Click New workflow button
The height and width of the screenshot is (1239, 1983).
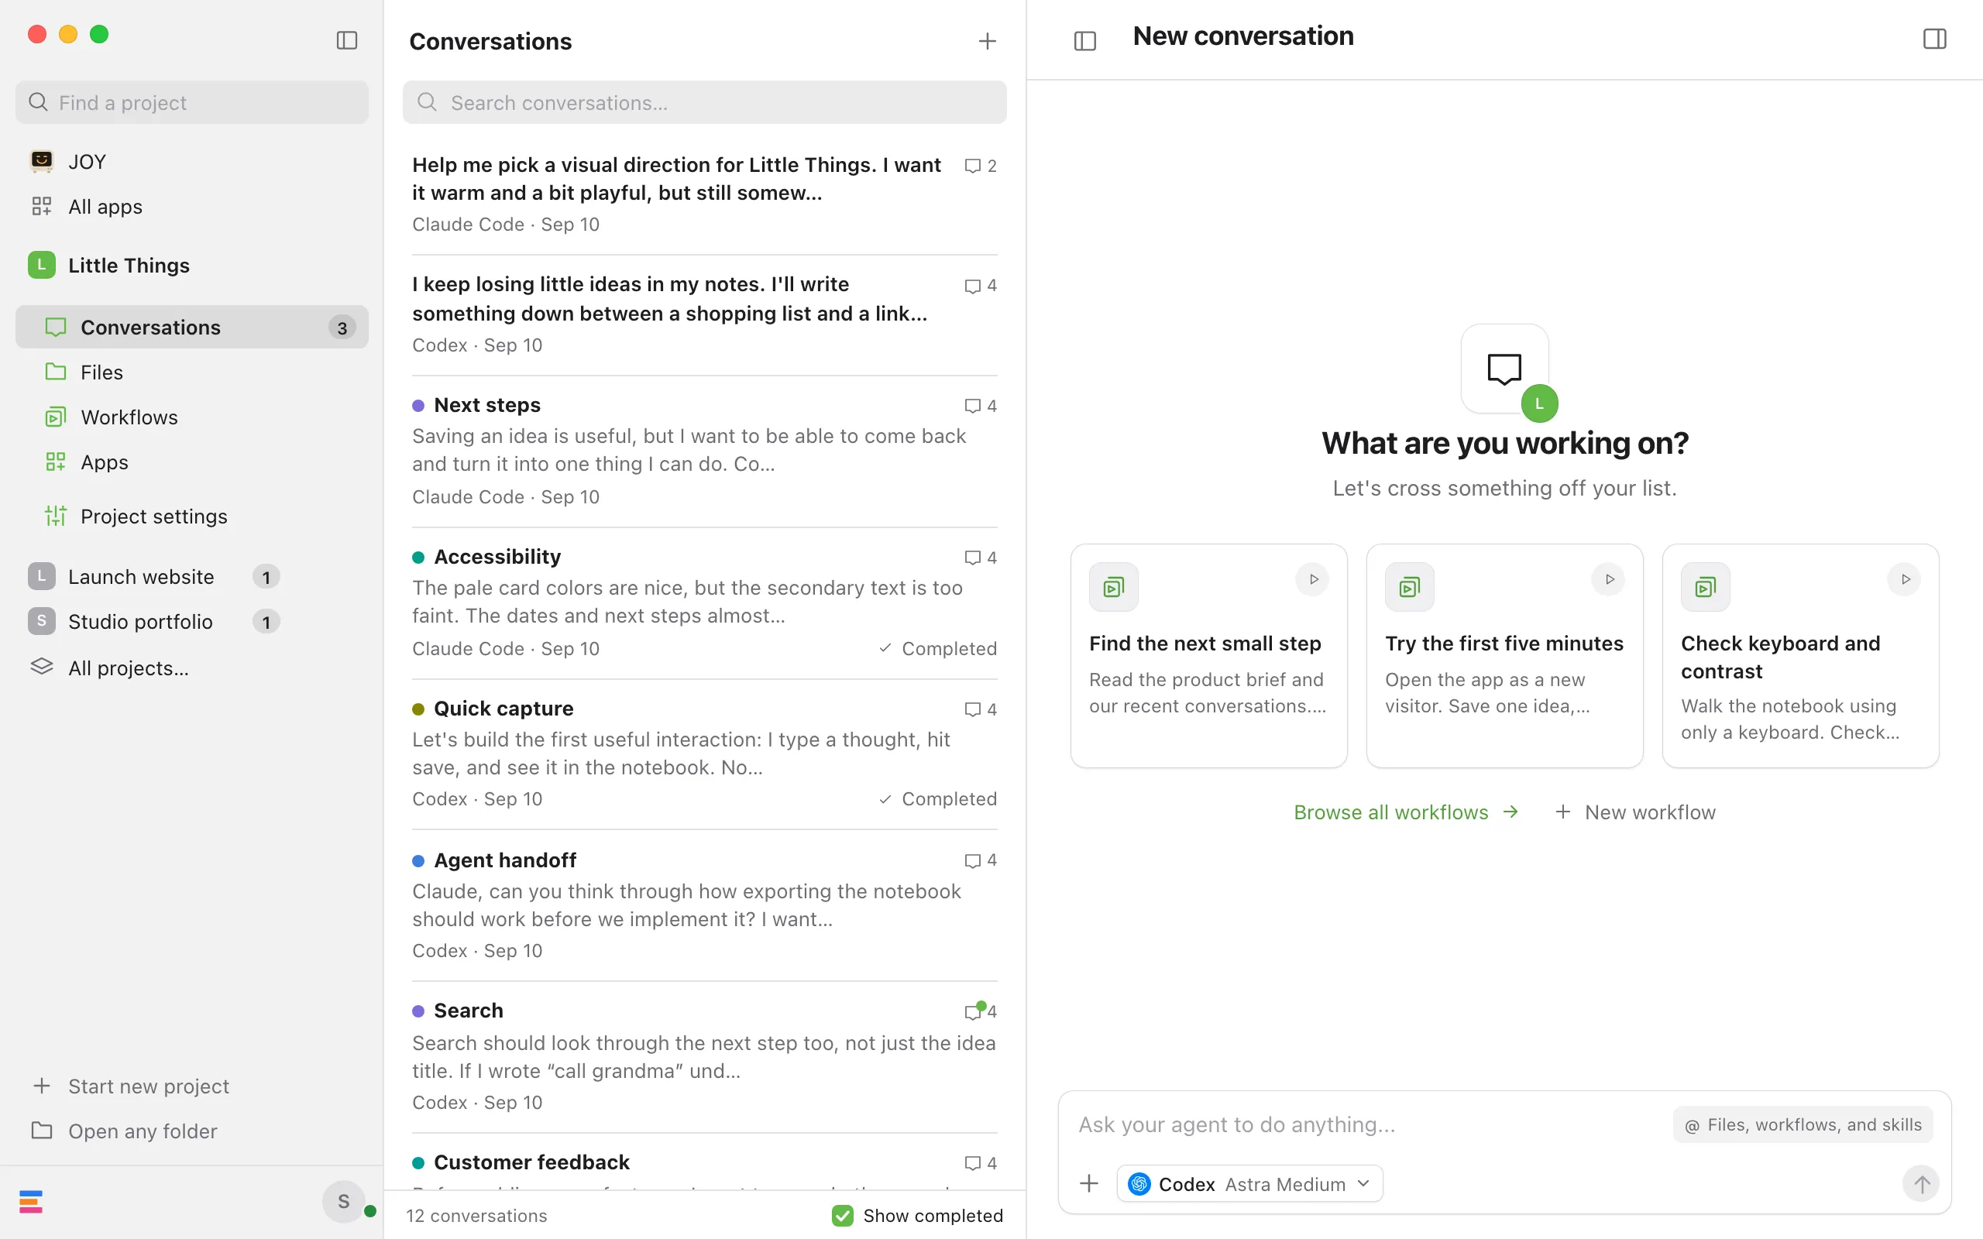click(x=1635, y=812)
